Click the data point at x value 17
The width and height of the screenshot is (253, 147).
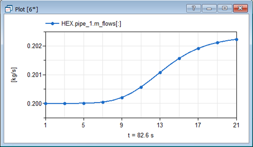coord(198,48)
